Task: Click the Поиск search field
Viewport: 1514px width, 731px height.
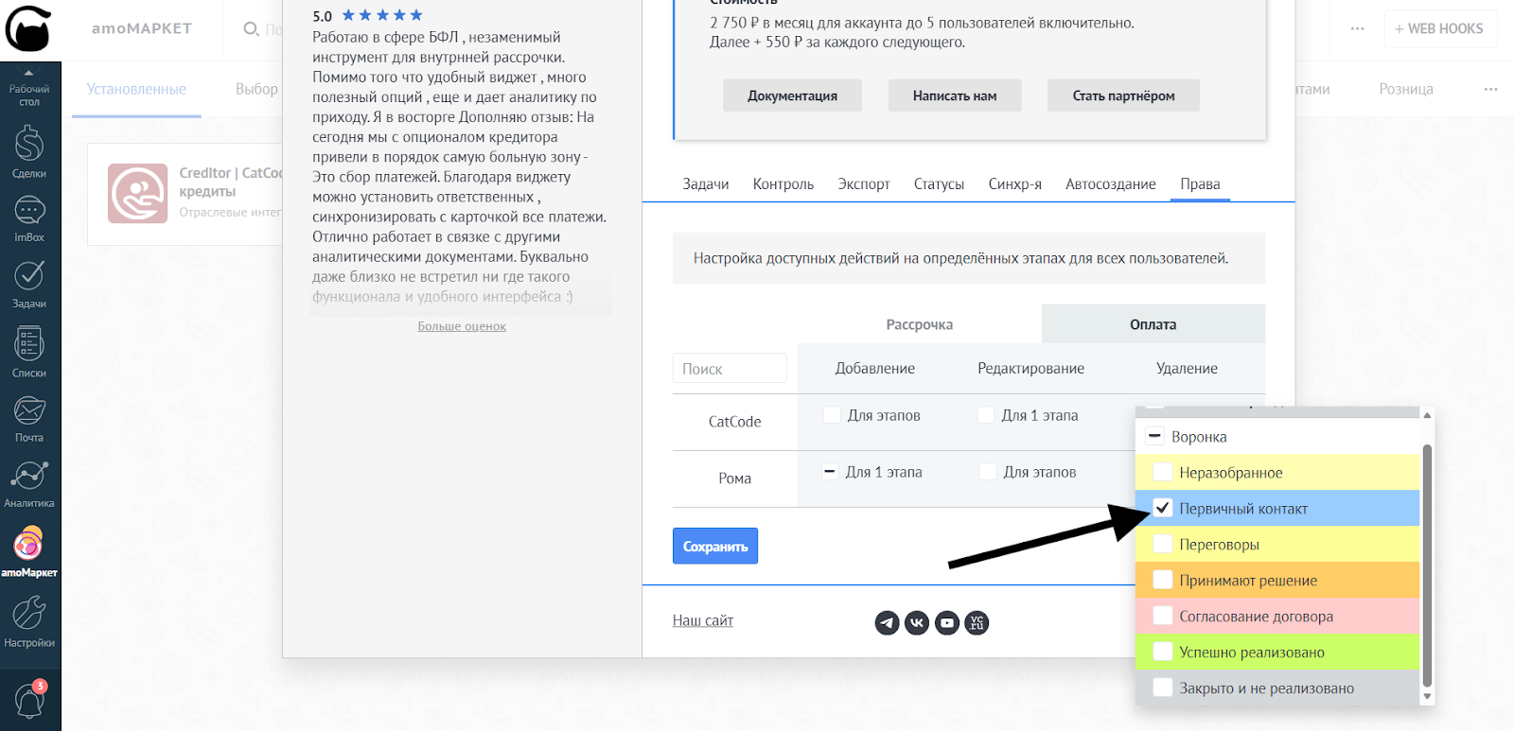Action: pyautogui.click(x=730, y=369)
